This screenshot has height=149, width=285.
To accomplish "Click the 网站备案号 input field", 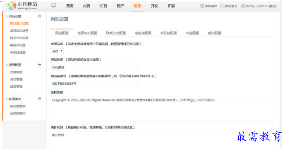I will pos(95,83).
